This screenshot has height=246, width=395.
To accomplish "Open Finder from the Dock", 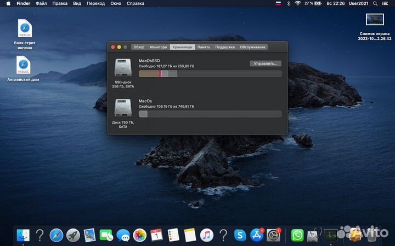I will point(23,235).
